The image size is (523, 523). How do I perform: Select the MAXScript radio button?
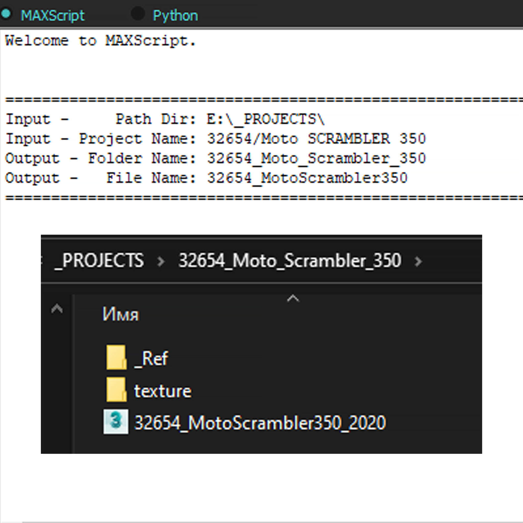6,14
